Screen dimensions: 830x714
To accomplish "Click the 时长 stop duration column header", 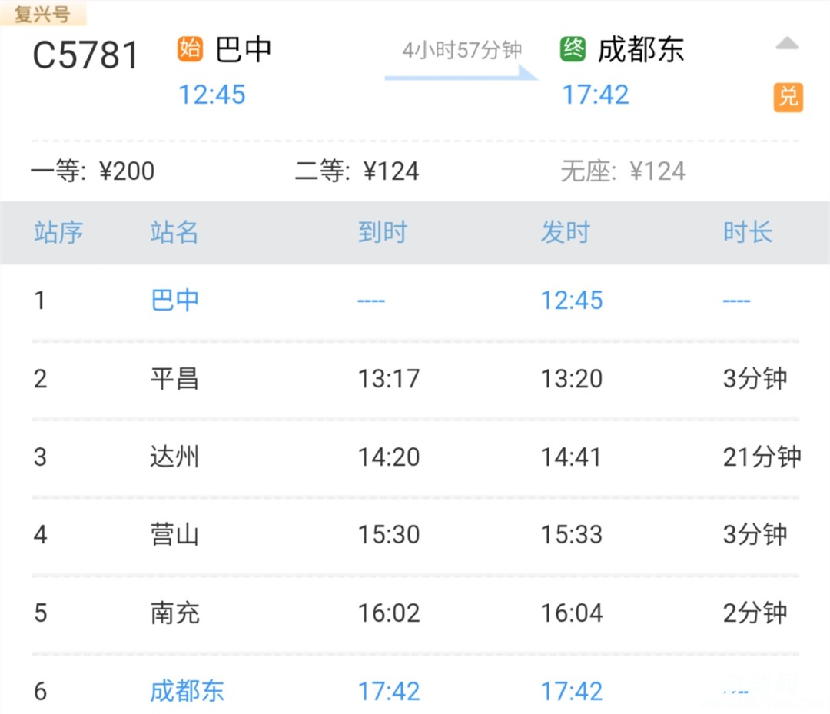I will tap(748, 232).
